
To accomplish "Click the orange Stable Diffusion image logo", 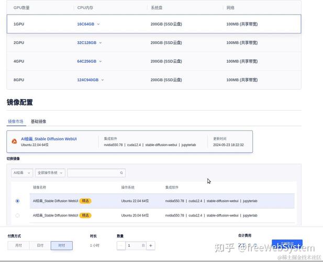I will (15, 141).
